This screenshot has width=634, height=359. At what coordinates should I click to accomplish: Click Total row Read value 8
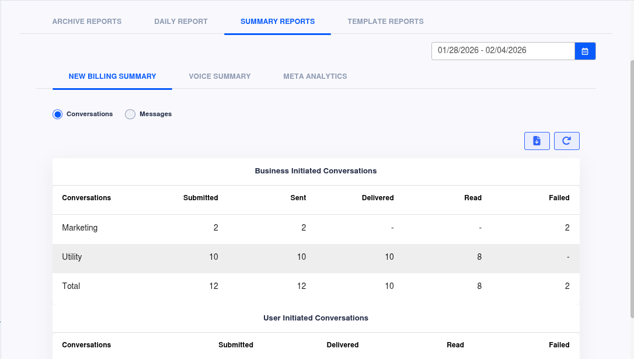(x=479, y=286)
